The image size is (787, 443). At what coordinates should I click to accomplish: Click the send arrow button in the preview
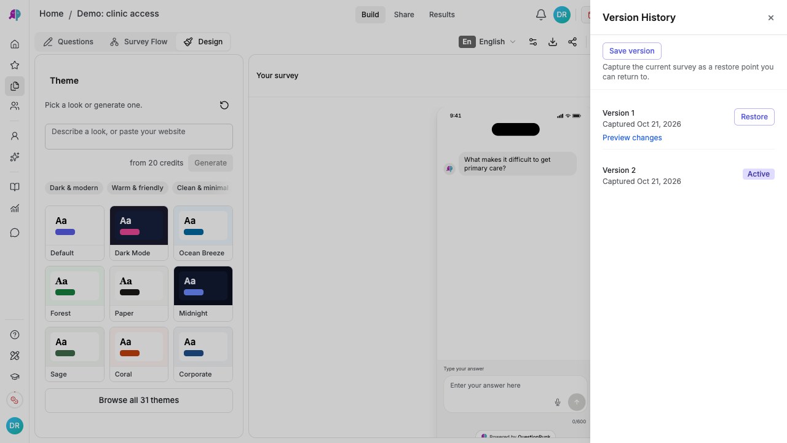coord(577,402)
